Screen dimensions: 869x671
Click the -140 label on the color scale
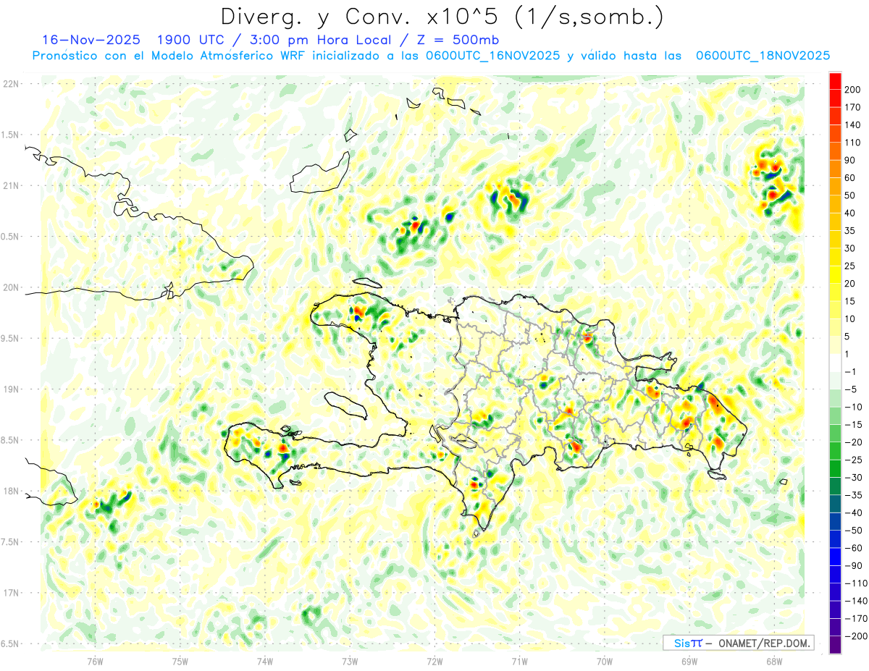[x=855, y=602]
